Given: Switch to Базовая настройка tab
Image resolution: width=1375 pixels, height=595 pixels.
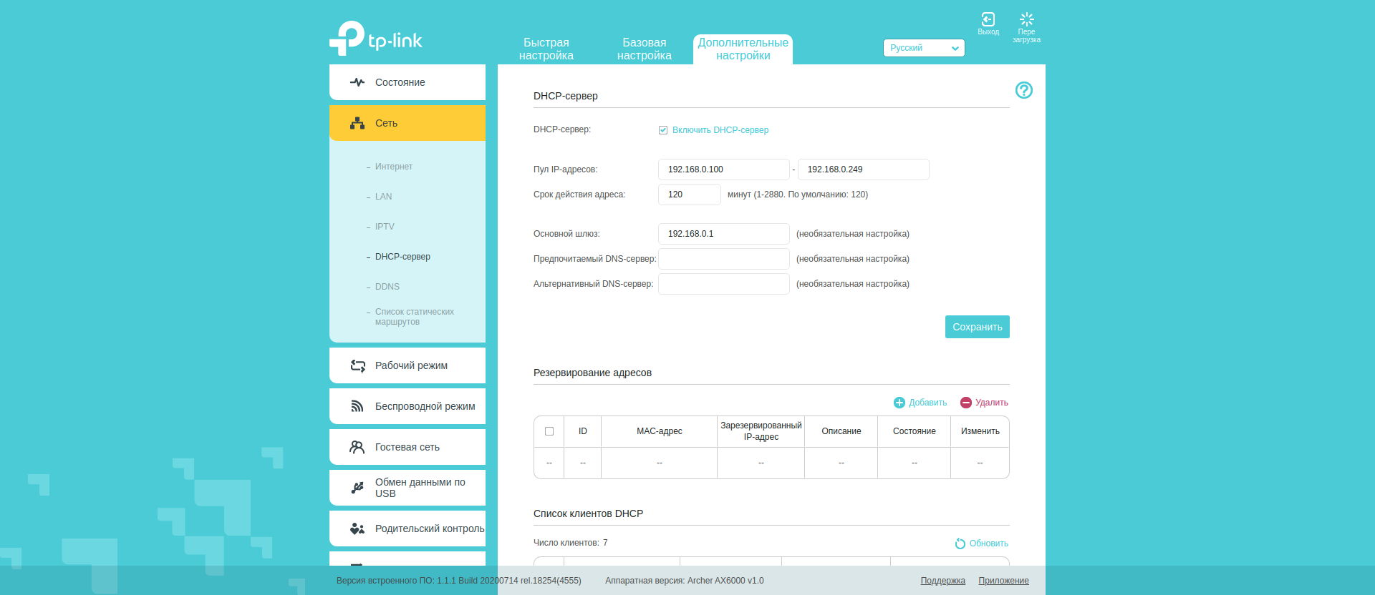Looking at the screenshot, I should 644,49.
